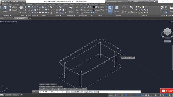Click the Presspull tool
Viewport: 173px width, 97px height.
13,10
